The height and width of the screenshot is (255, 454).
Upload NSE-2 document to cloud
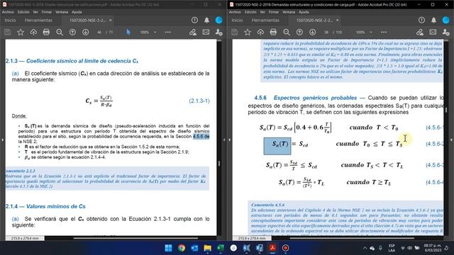pos(260,32)
